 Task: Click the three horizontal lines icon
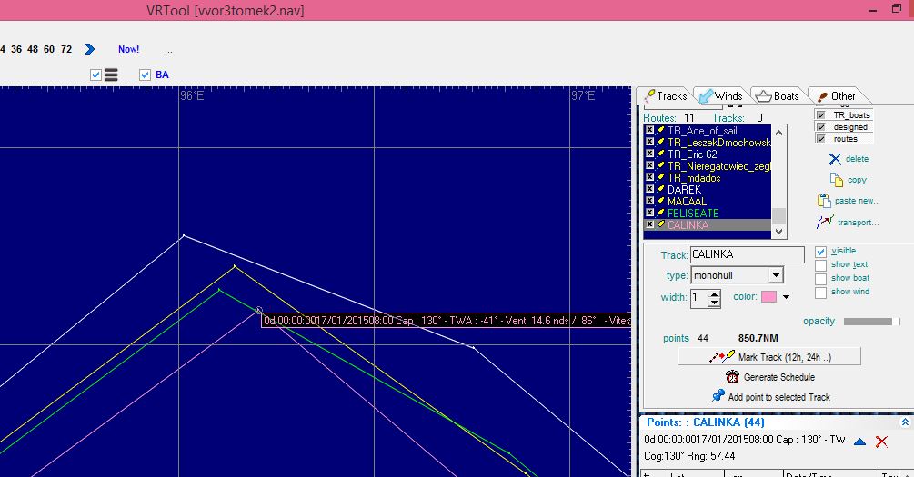click(111, 75)
